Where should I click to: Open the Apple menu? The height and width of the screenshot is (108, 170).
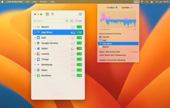pos(2,2)
